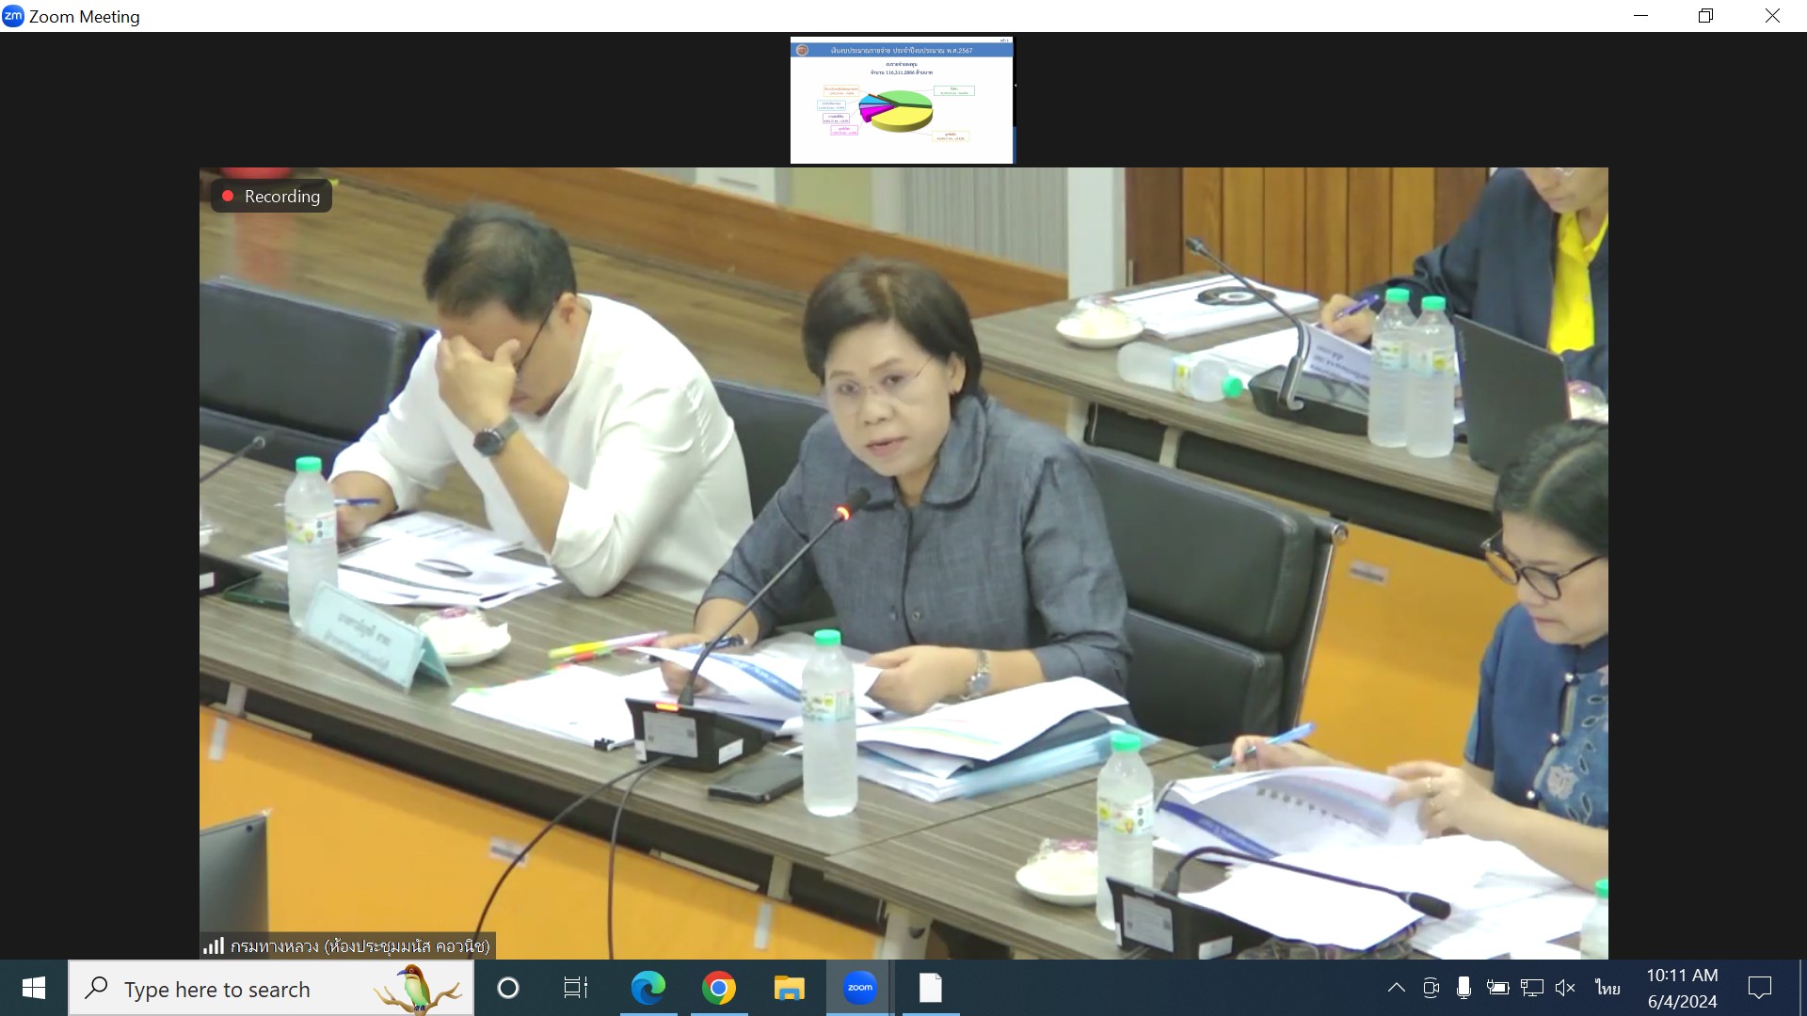Click the Zoom logo in title bar
Screen dimensions: 1807x1016
click(13, 16)
